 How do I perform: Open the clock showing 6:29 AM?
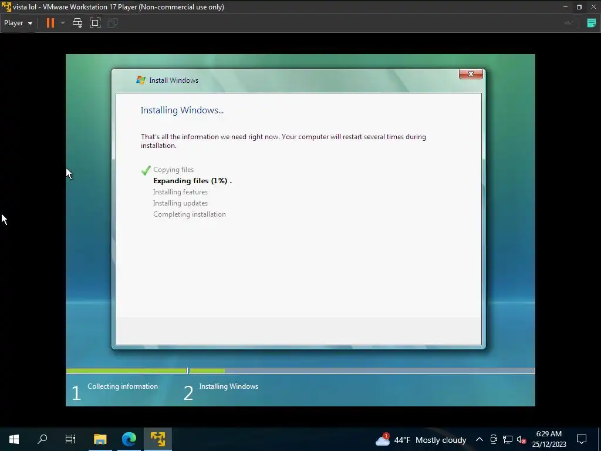(549, 439)
